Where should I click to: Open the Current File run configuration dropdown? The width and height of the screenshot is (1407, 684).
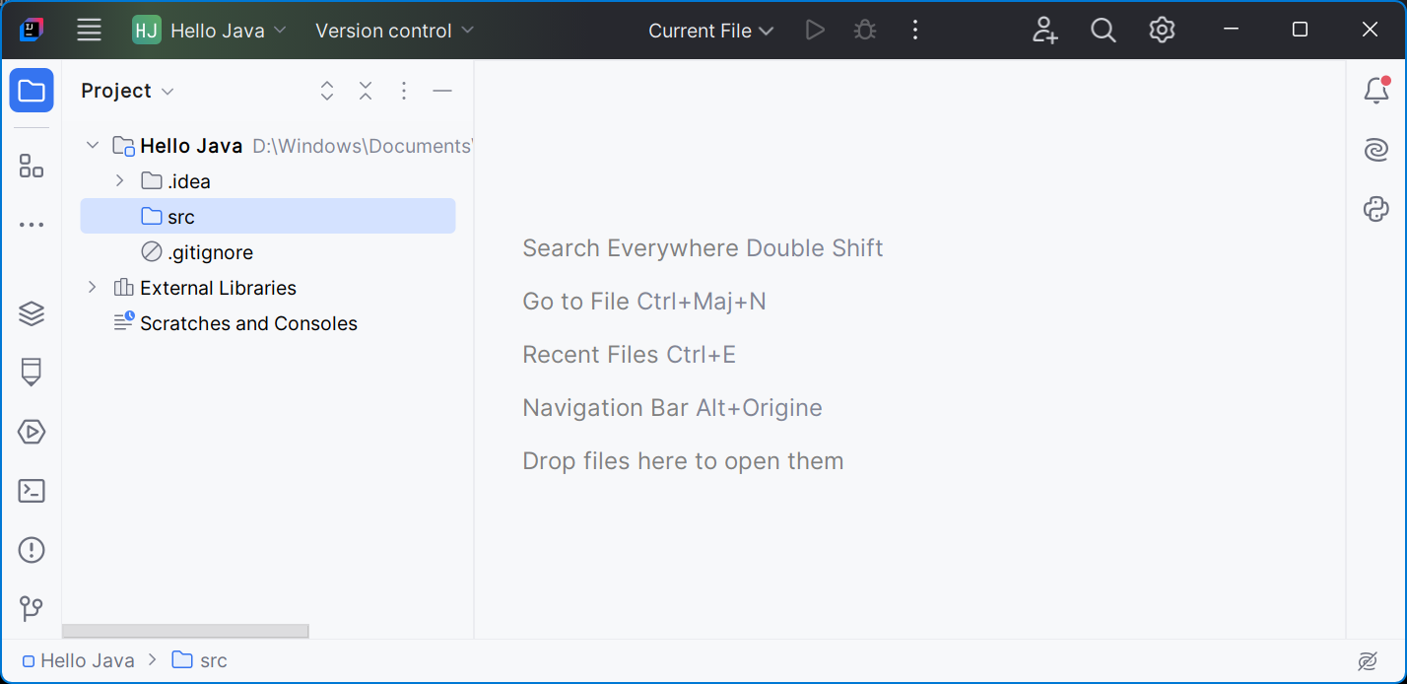click(710, 31)
